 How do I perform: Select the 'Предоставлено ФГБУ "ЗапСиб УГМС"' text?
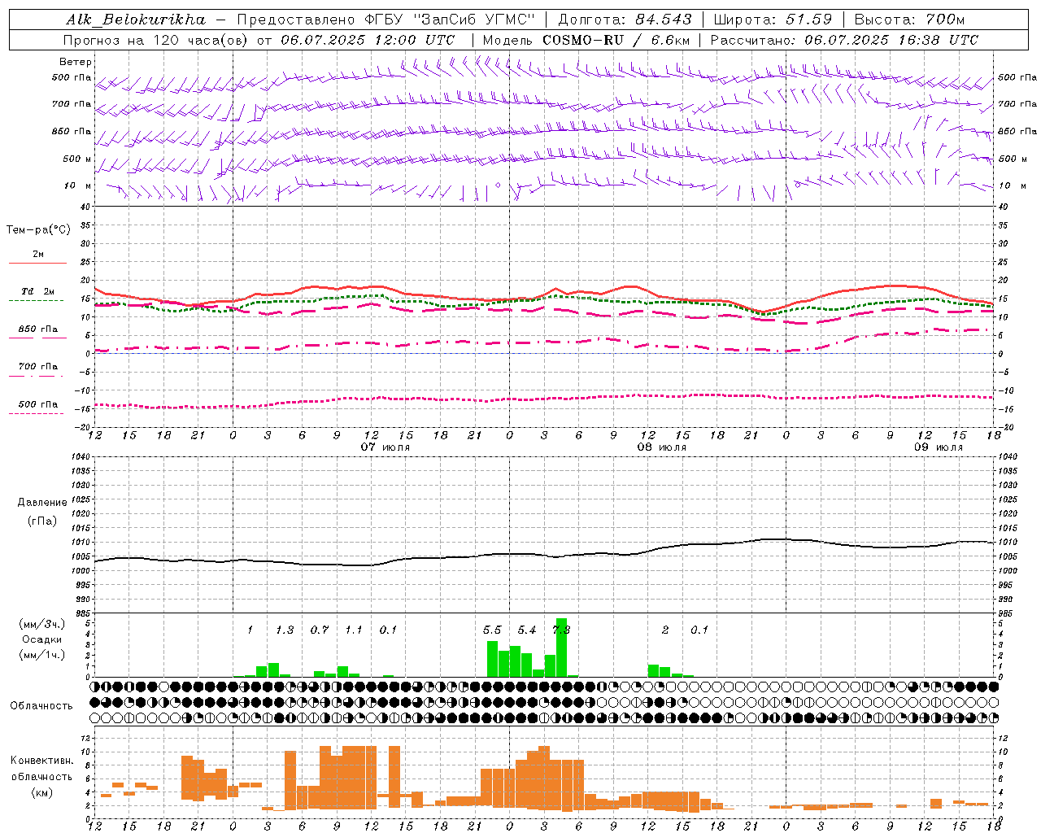[385, 20]
